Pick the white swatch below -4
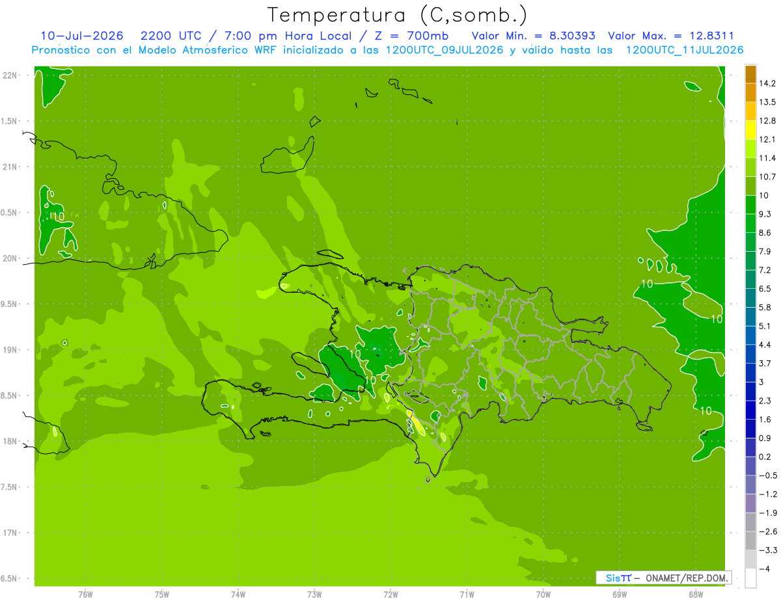This screenshot has height=603, width=781. [x=750, y=578]
